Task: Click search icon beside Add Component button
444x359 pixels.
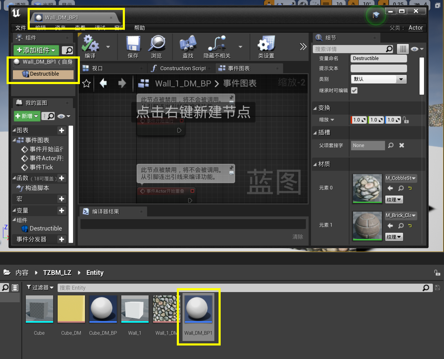Action: tap(68, 50)
